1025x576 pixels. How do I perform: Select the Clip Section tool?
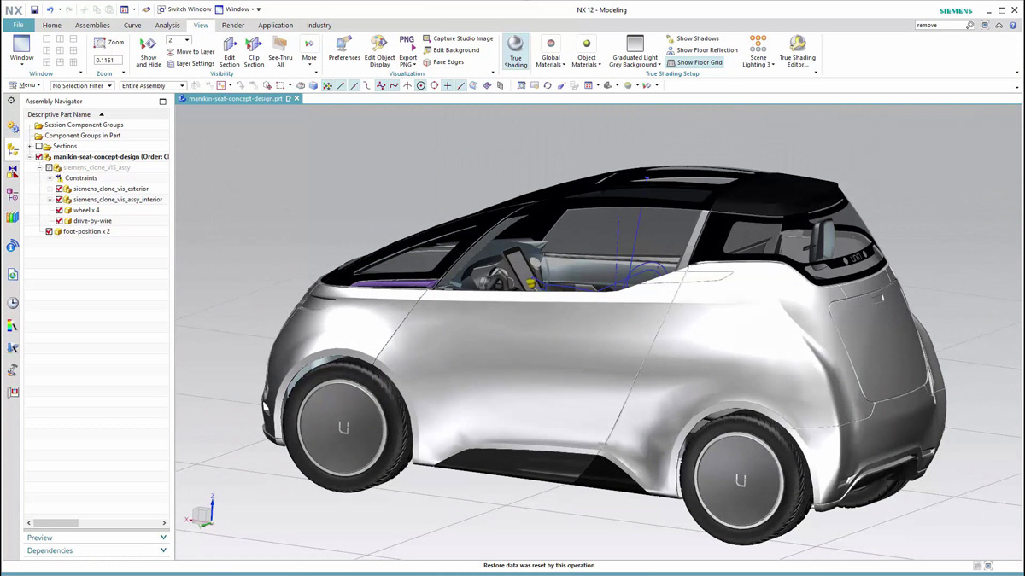click(254, 49)
